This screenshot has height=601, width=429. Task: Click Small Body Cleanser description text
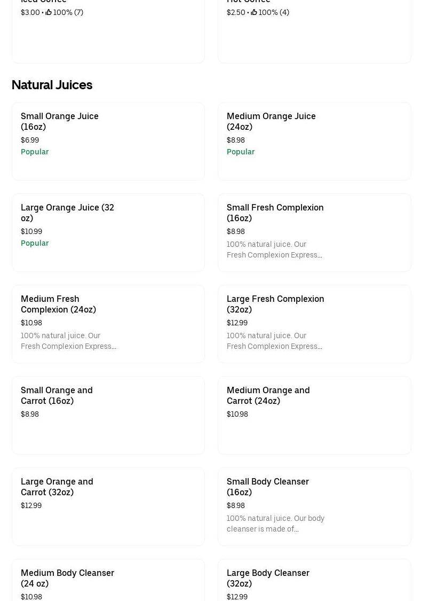[x=275, y=524]
